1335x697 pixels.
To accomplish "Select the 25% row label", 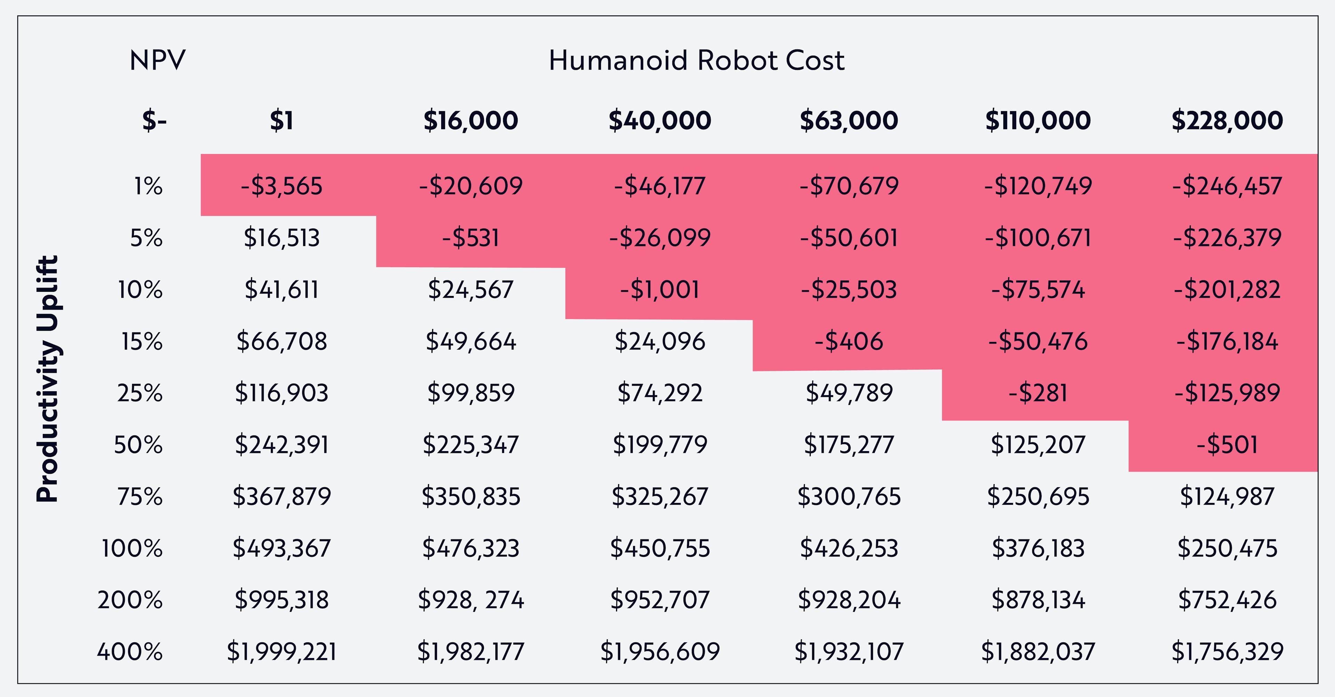I will (x=140, y=393).
